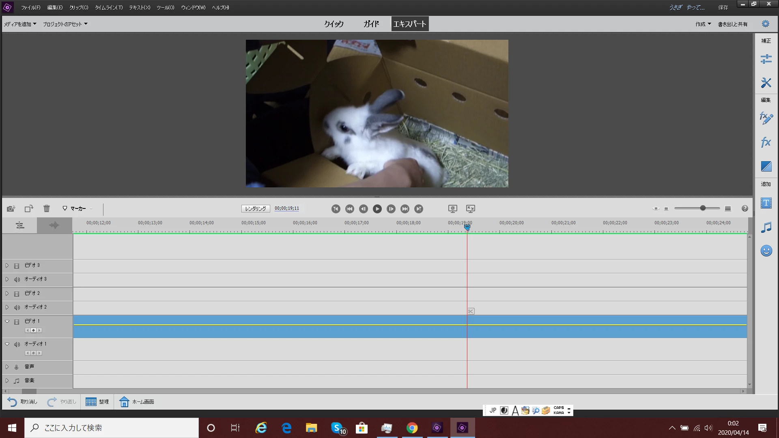Toggle the audio waveform view button
The image size is (779, 438).
54,225
